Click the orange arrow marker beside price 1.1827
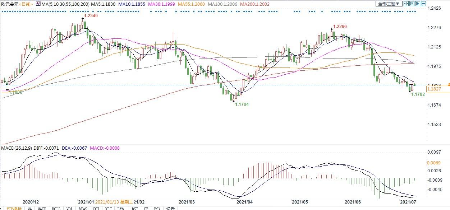The width and height of the screenshot is (450, 210). (x=449, y=84)
